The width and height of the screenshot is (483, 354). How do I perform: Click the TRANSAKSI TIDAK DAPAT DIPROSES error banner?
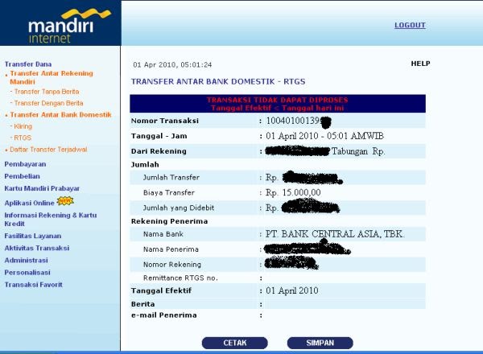tap(278, 104)
